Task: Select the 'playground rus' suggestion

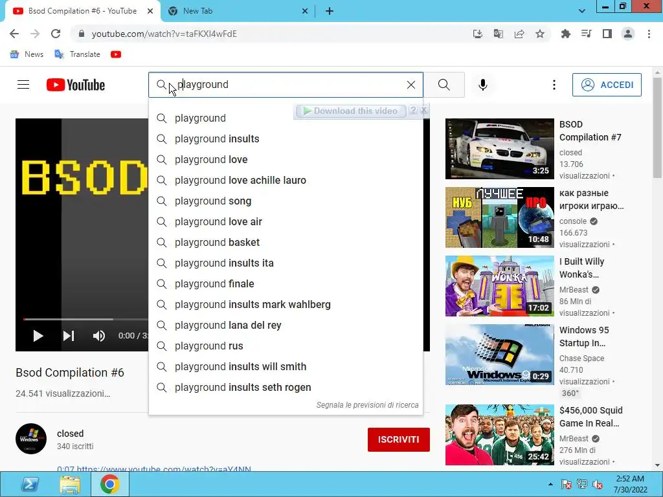Action: click(x=286, y=346)
